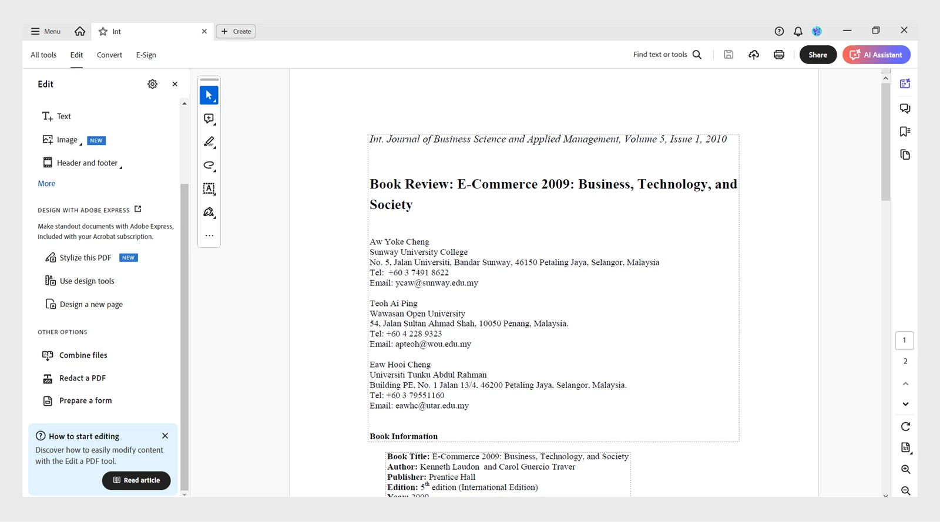
Task: Open Design with Adobe Express external link
Action: (x=138, y=209)
